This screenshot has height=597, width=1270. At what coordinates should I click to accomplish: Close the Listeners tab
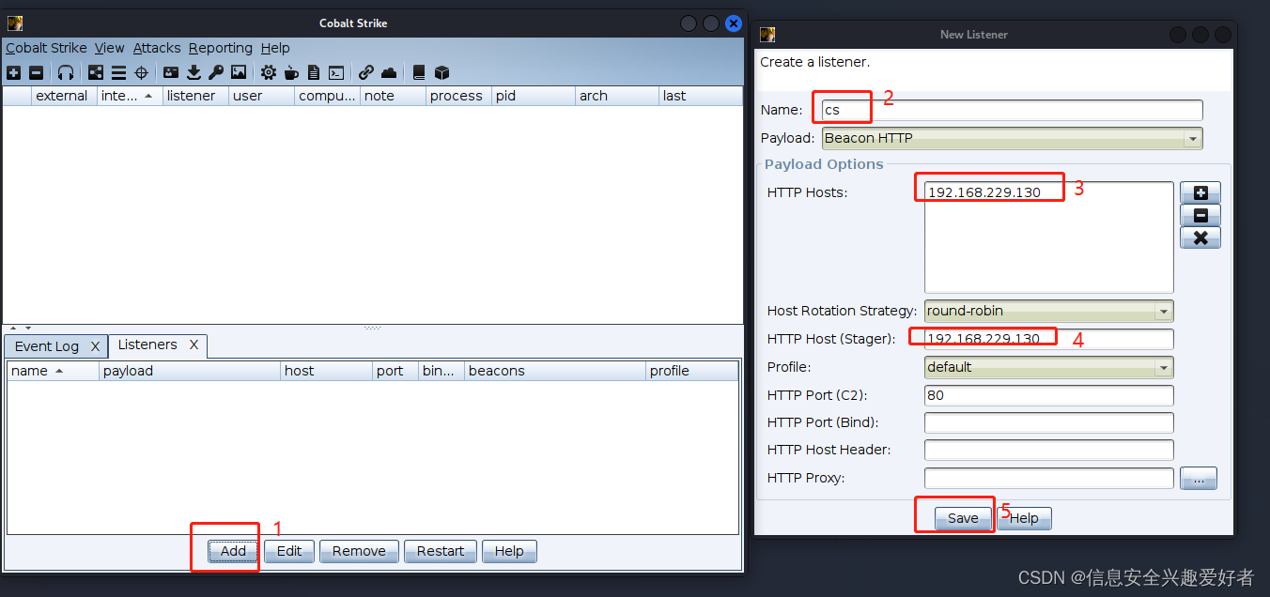click(194, 344)
